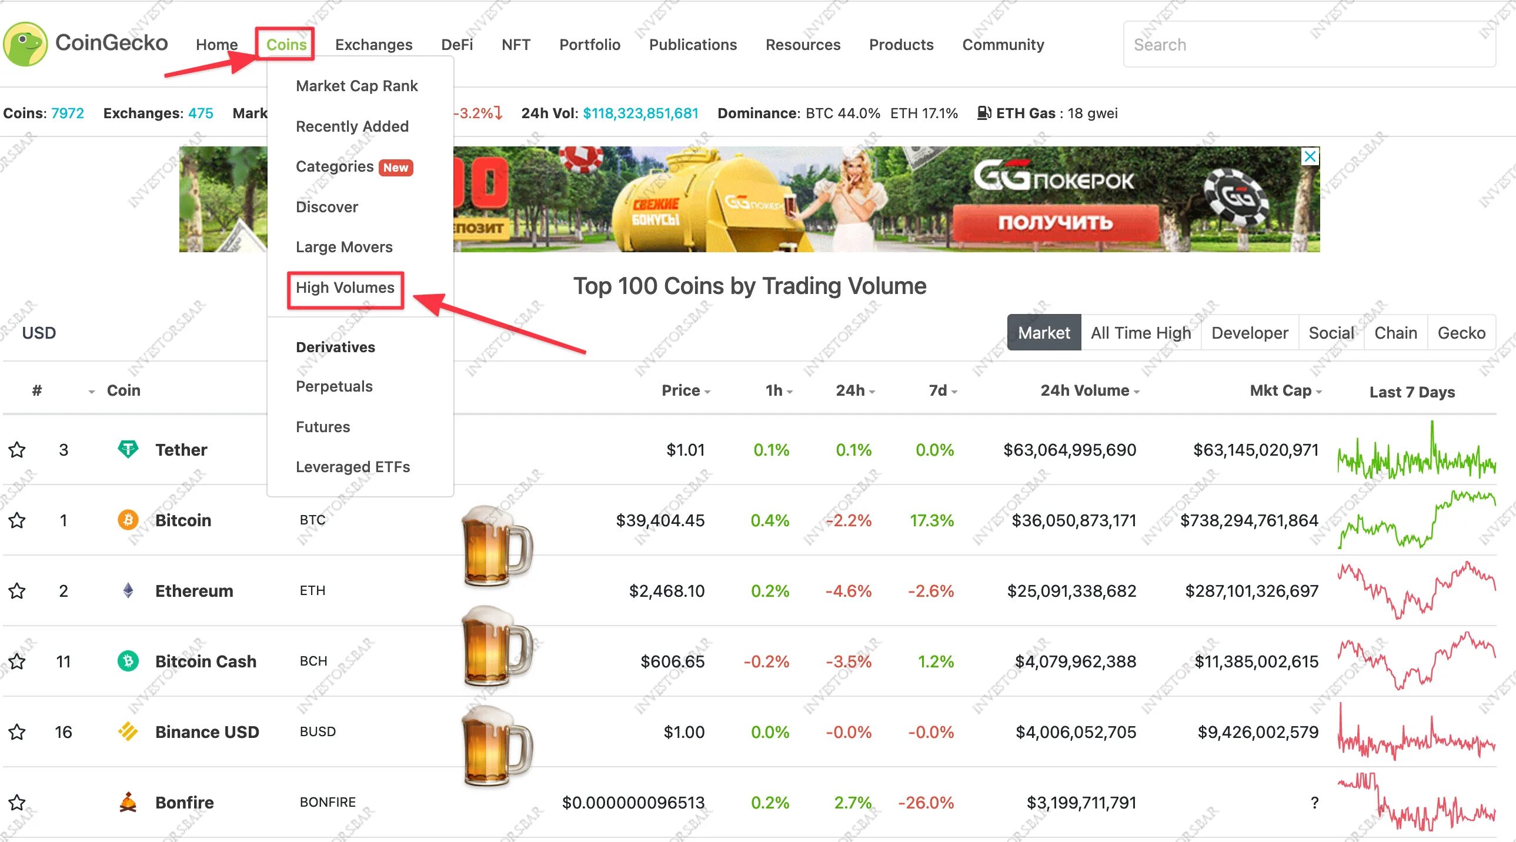
Task: Open the NFT menu
Action: (x=516, y=45)
